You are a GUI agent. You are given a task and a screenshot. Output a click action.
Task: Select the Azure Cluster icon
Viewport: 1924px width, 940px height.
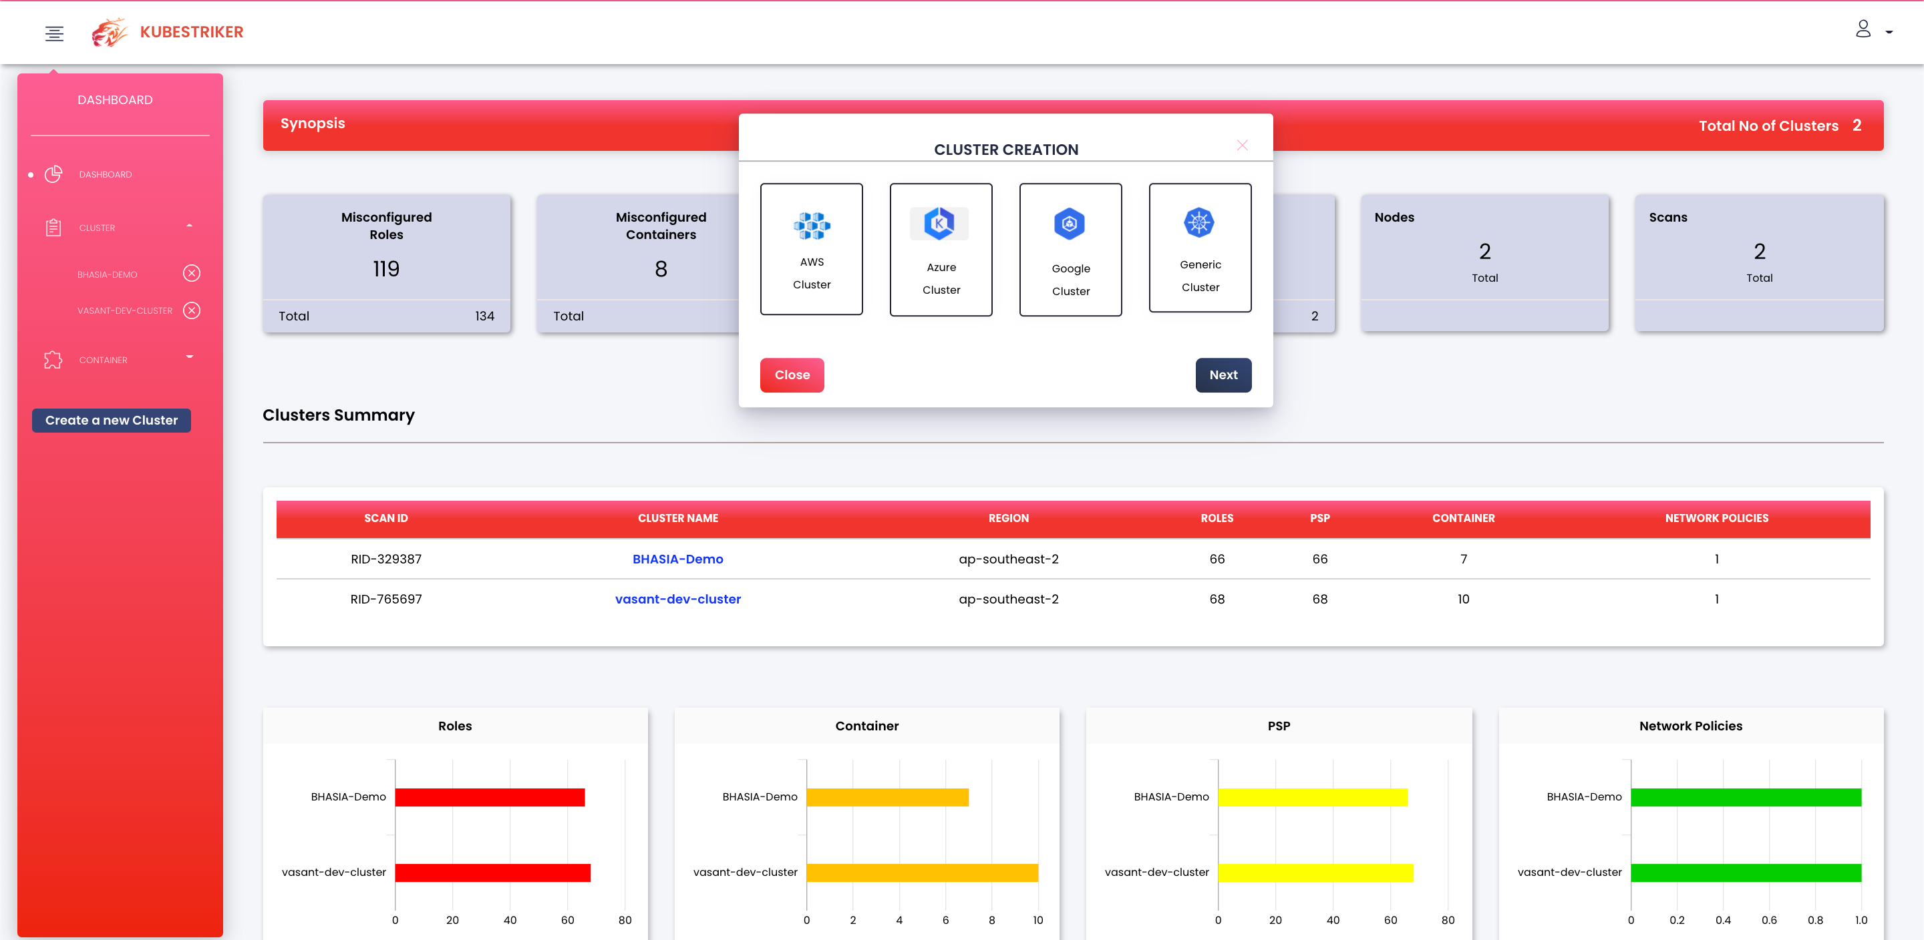pyautogui.click(x=939, y=223)
